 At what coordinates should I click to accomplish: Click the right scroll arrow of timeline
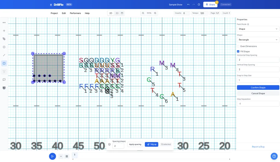click(230, 159)
